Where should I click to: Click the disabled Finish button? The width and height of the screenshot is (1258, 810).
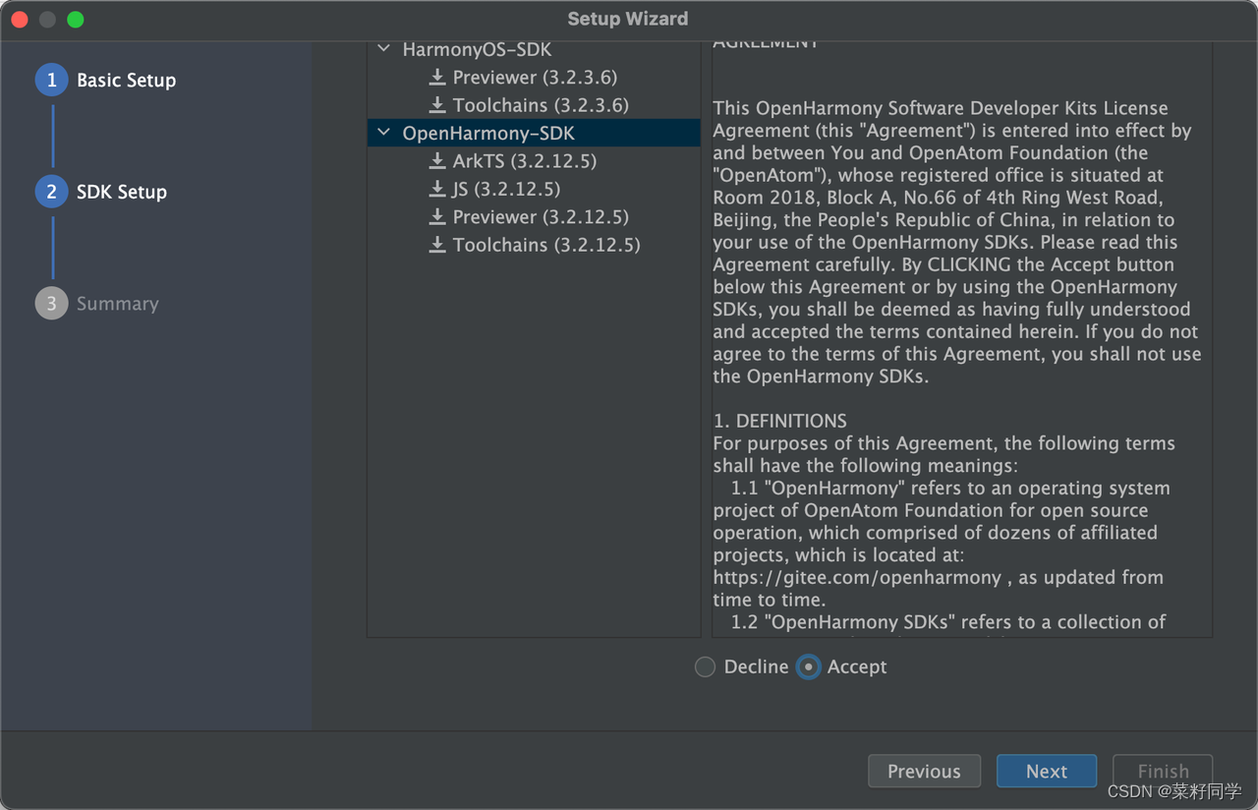(1163, 772)
